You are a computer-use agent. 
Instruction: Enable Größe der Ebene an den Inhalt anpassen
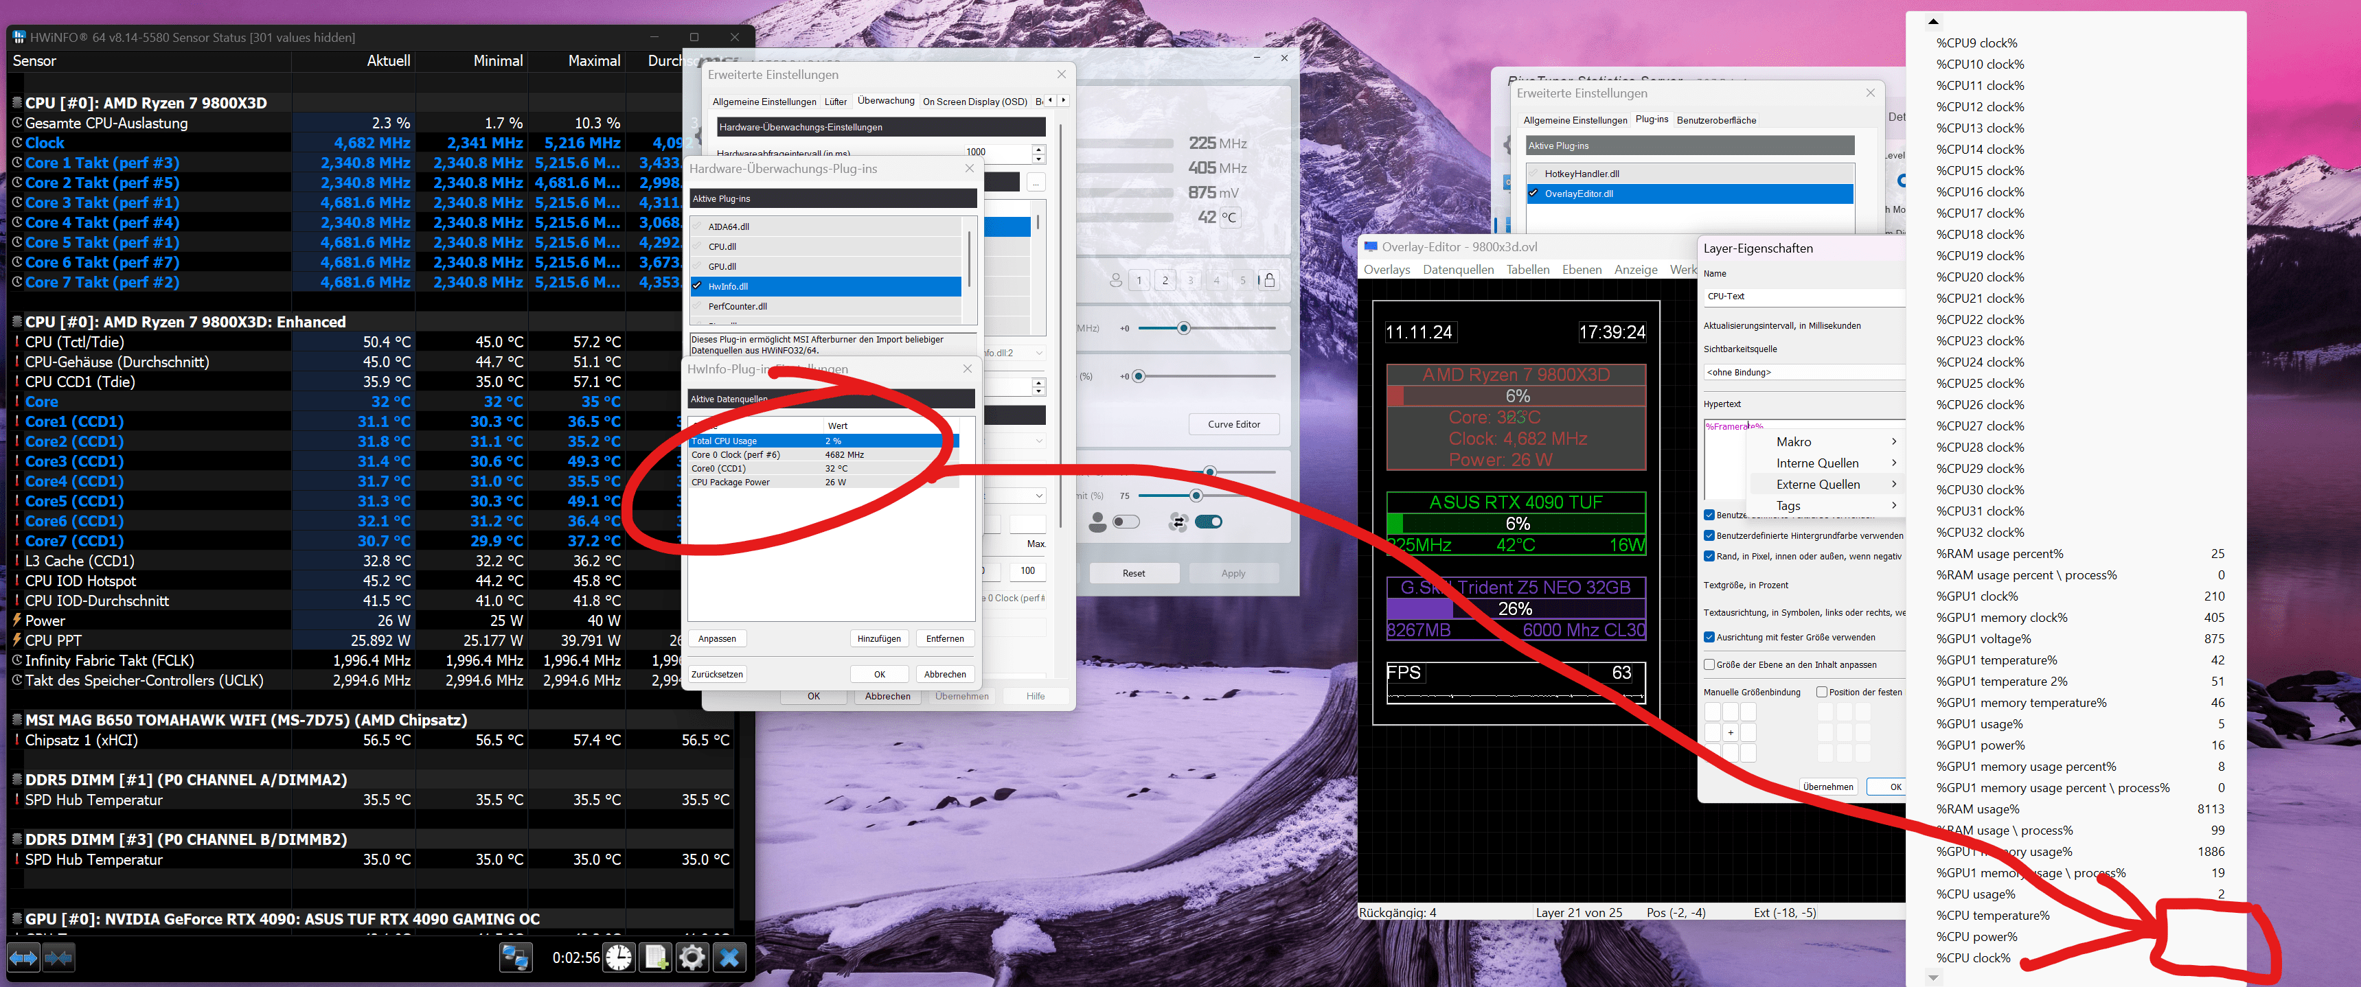coord(1709,664)
